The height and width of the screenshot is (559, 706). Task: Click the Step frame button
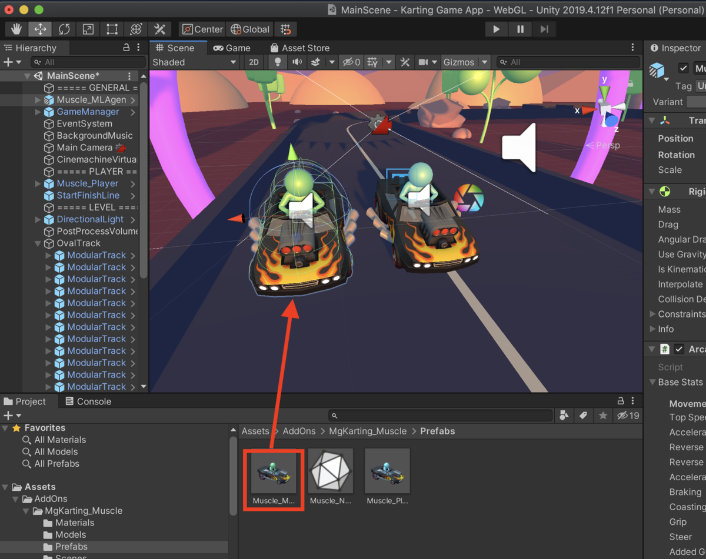544,29
